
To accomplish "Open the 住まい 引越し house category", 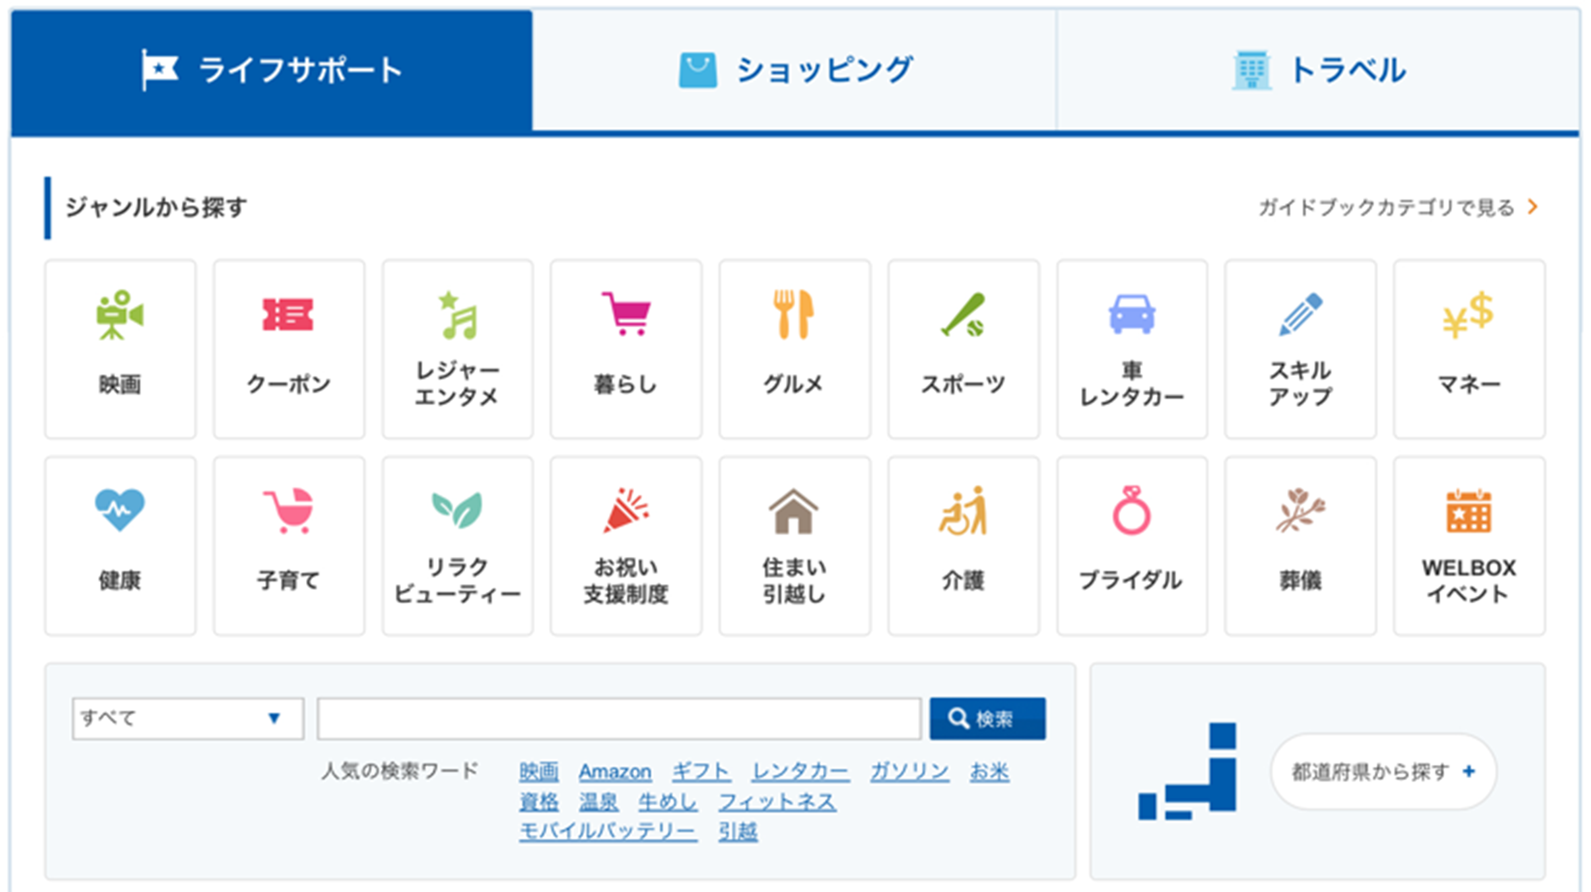I will coord(795,546).
